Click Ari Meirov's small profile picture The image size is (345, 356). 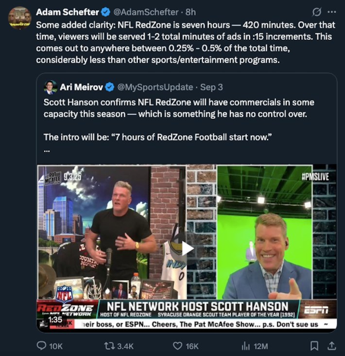51,87
